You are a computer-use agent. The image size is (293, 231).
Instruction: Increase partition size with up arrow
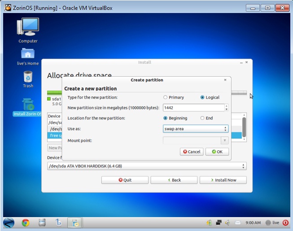[x=227, y=106]
